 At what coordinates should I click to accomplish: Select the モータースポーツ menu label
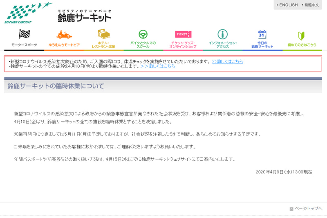24,45
